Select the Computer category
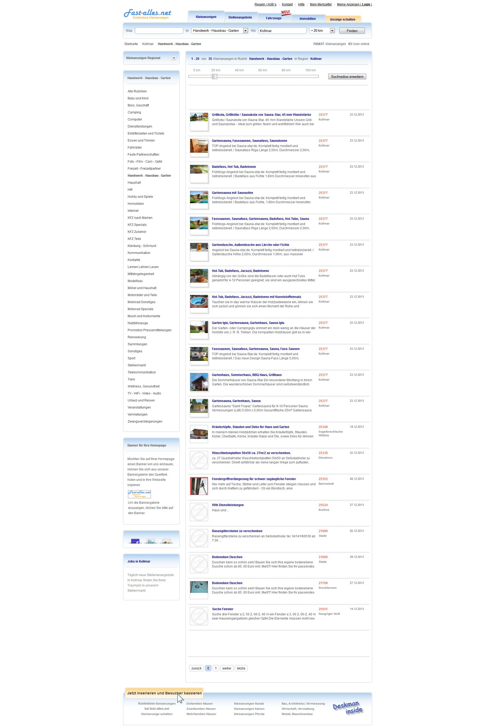Viewport: 495px width, 728px height. tap(135, 119)
